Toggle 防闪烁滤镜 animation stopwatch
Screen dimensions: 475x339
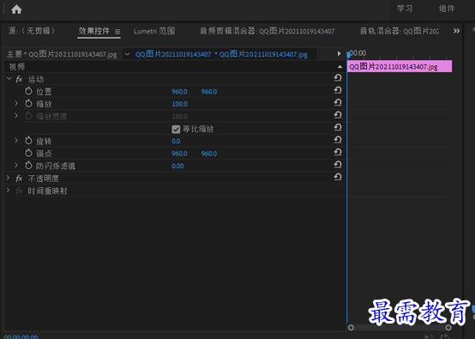point(28,166)
